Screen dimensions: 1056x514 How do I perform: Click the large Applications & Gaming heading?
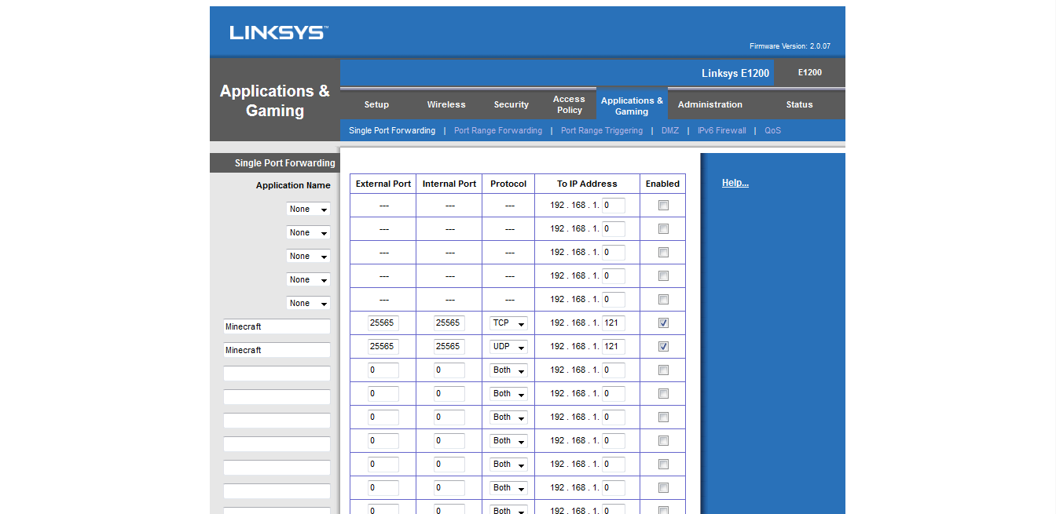275,100
